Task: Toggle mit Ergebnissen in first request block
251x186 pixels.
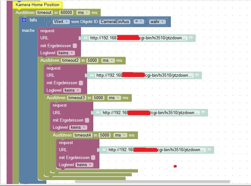Action: pos(75,46)
